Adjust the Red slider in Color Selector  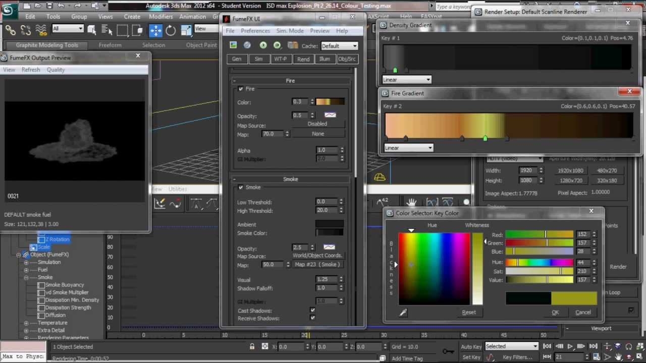coord(540,234)
